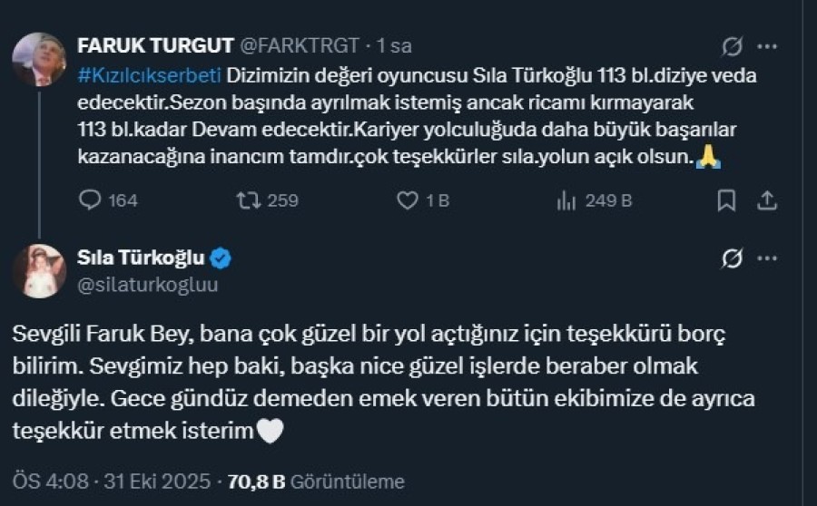Screen dimensions: 817x506
Task: Open more options on Faruk Turgut's tweet
Action: coord(767,46)
